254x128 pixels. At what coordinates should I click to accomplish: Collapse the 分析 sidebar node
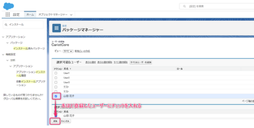point(8,60)
